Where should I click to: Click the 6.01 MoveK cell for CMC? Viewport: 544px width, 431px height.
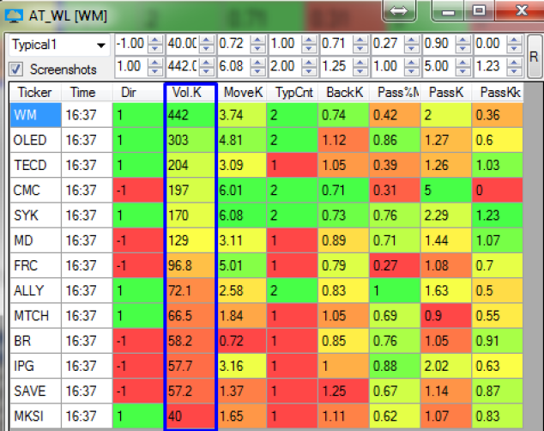(x=242, y=190)
